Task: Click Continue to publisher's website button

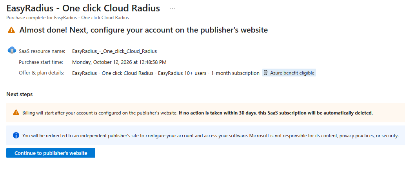Action: pyautogui.click(x=51, y=153)
